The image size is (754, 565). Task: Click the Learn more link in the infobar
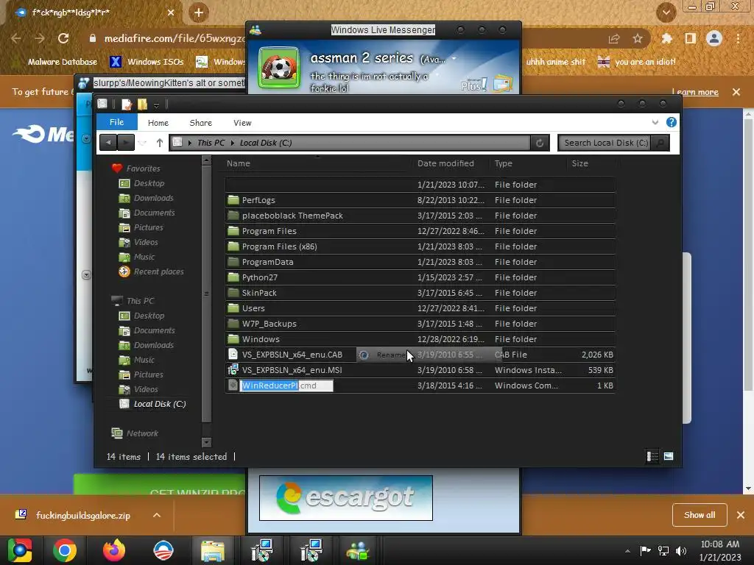(695, 92)
